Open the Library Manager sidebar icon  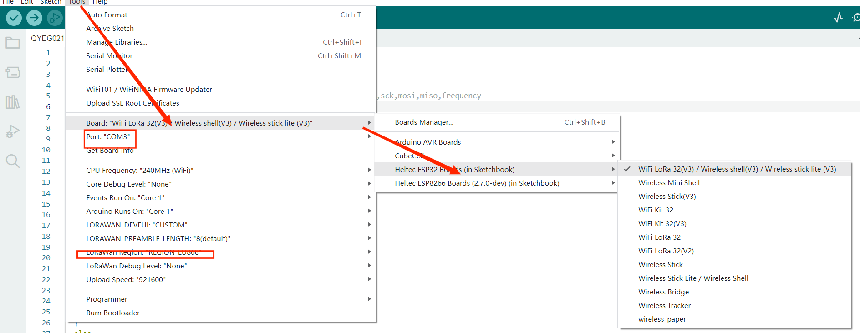pyautogui.click(x=13, y=102)
